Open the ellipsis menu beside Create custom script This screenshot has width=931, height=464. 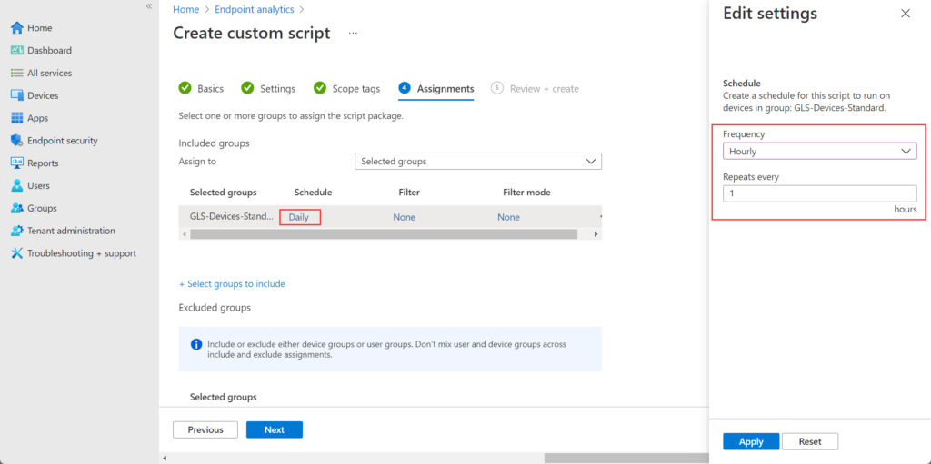coord(354,34)
